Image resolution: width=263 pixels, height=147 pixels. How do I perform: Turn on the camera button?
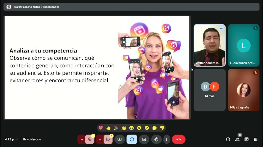(x=108, y=139)
